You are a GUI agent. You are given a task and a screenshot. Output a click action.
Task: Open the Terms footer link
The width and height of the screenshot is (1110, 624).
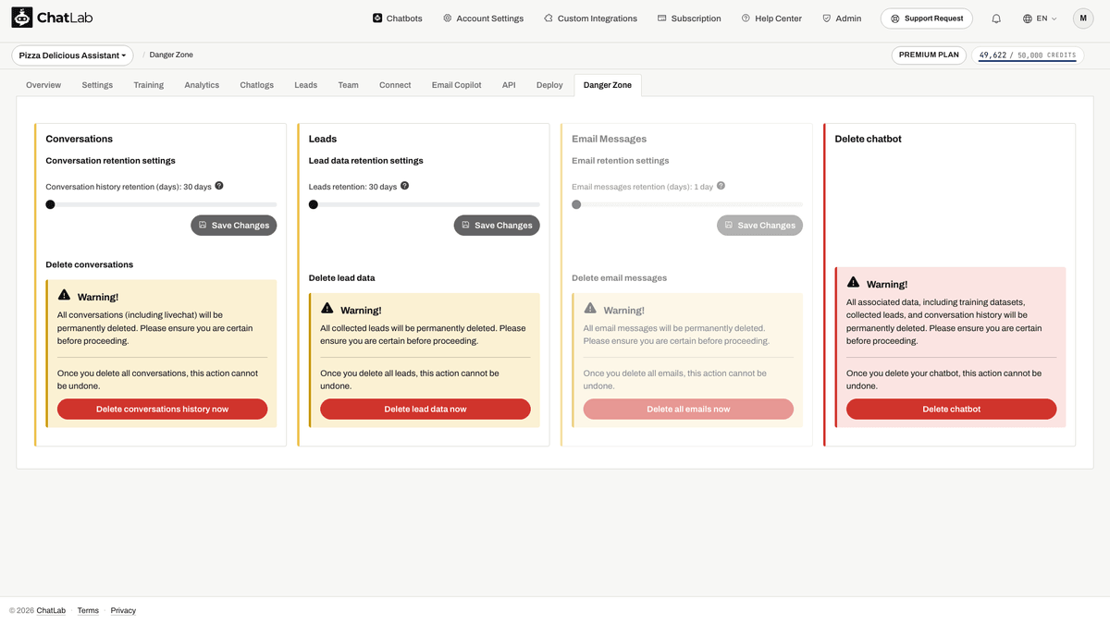88,610
